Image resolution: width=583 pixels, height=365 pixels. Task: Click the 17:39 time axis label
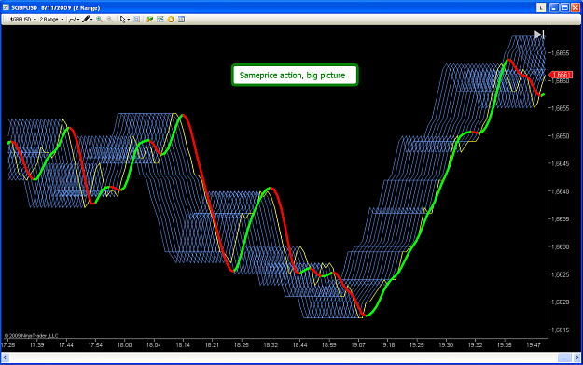36,344
